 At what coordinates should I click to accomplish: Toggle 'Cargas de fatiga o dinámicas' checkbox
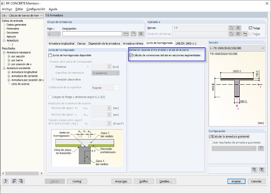click(50, 97)
